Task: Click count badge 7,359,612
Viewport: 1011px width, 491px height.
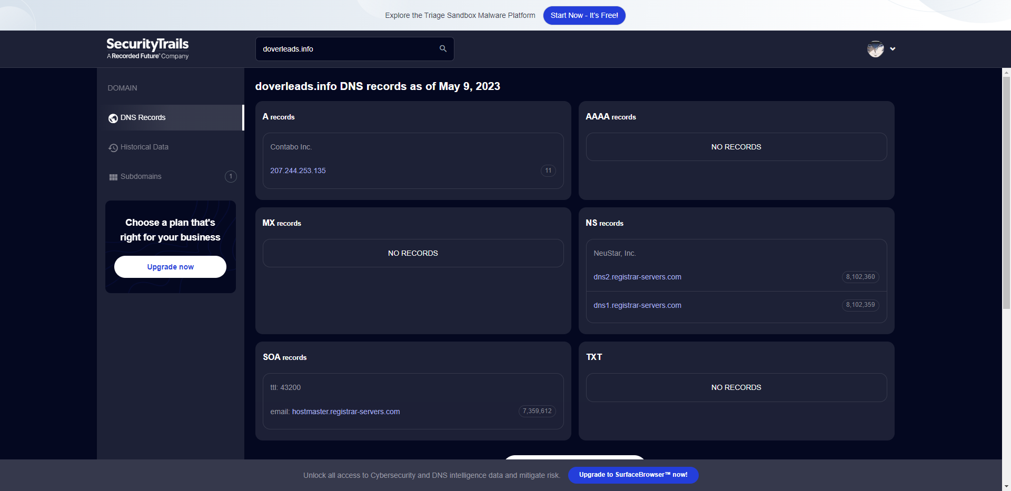Action: (x=537, y=411)
